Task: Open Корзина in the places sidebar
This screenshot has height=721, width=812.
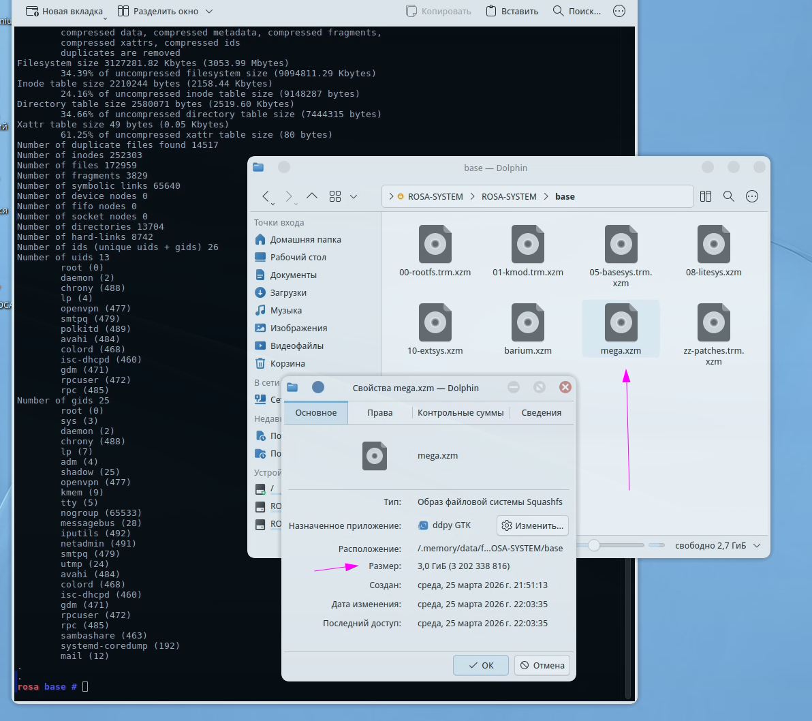Action: (x=287, y=363)
